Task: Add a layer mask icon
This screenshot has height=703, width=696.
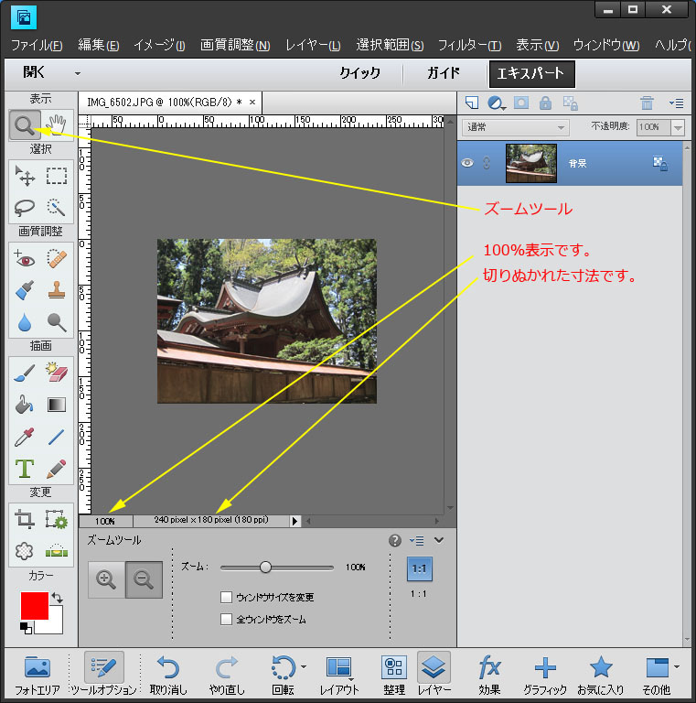Action: tap(521, 103)
